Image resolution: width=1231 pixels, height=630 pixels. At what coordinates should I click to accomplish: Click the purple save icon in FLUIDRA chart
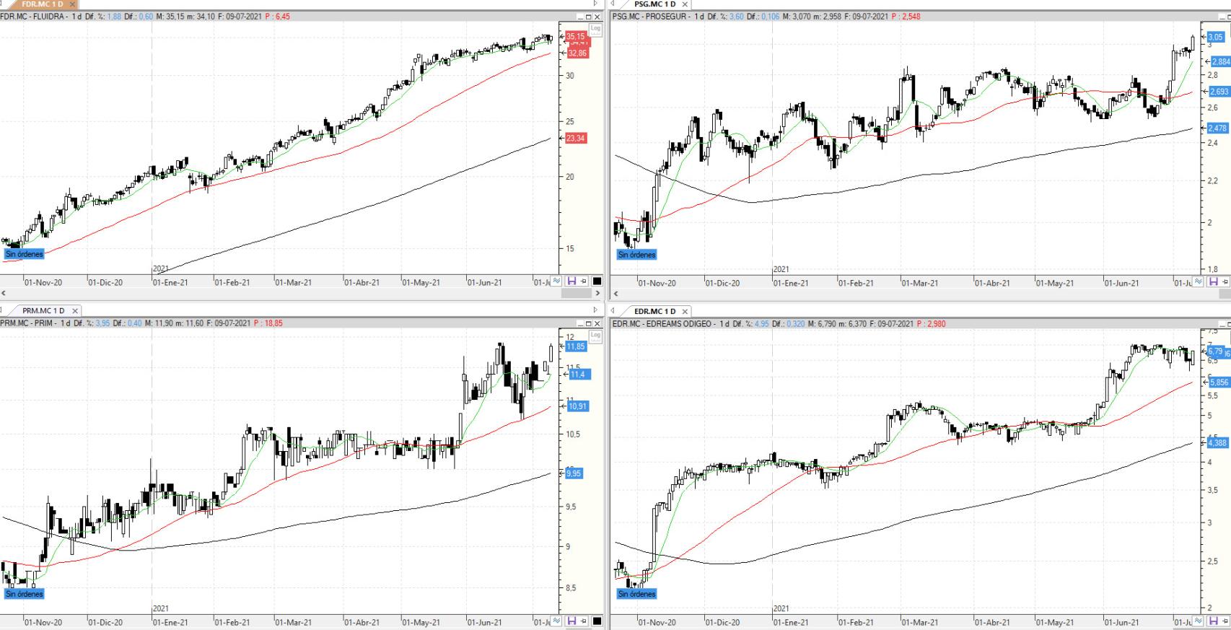pos(571,281)
